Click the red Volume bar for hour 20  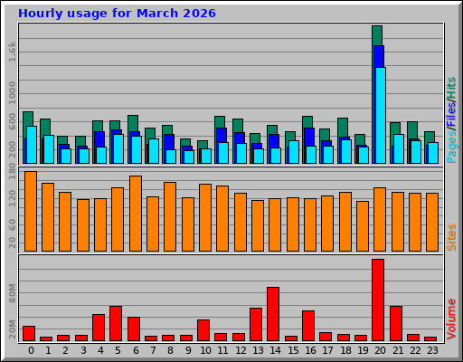click(x=378, y=300)
